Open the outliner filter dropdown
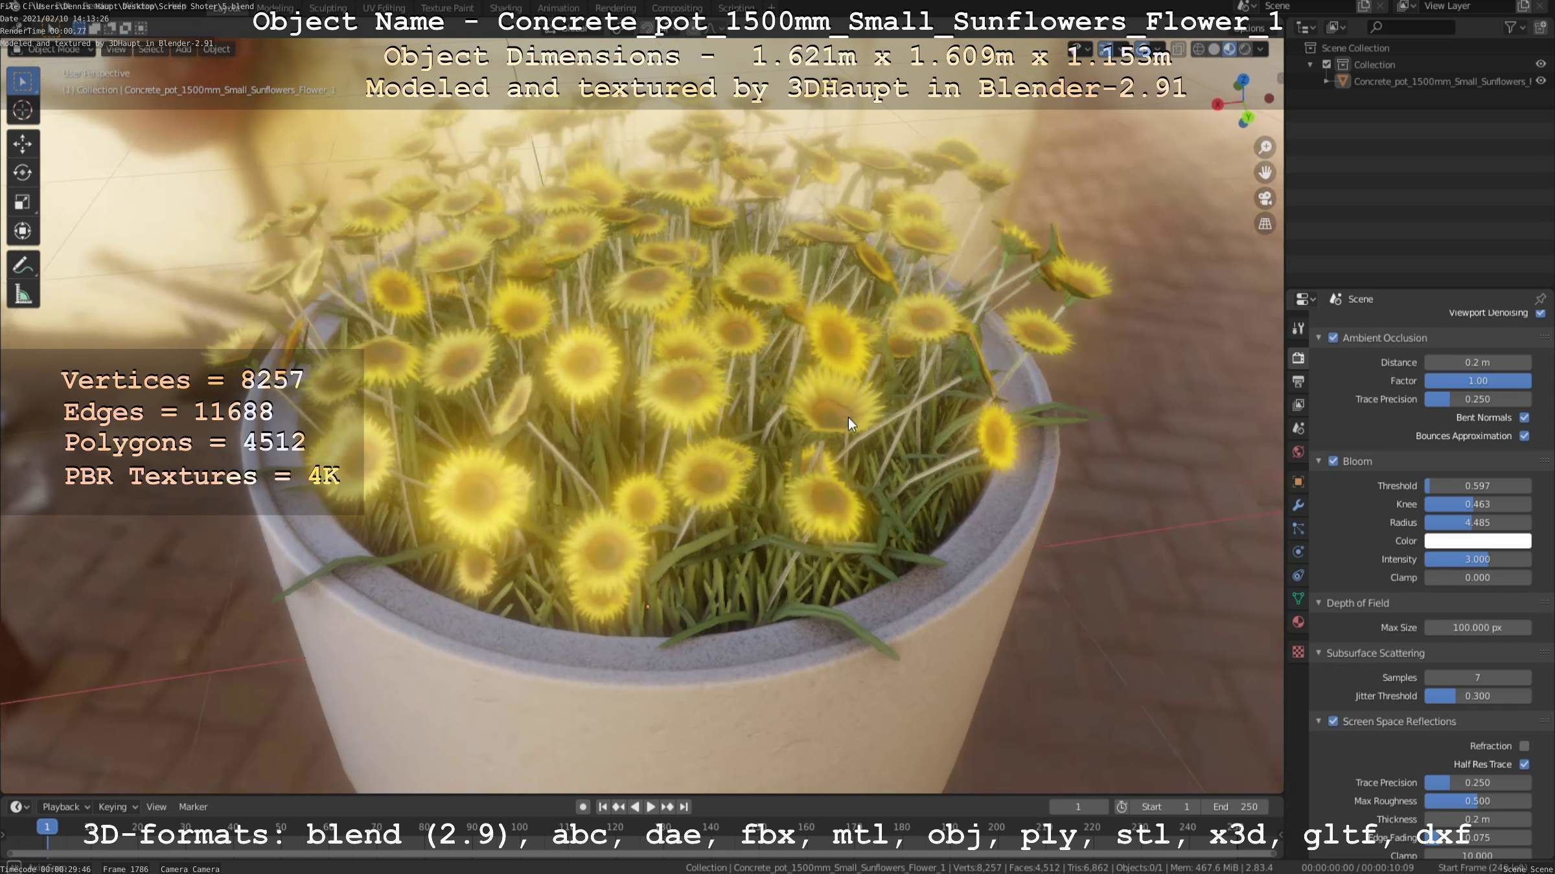This screenshot has height=874, width=1555. [1515, 27]
